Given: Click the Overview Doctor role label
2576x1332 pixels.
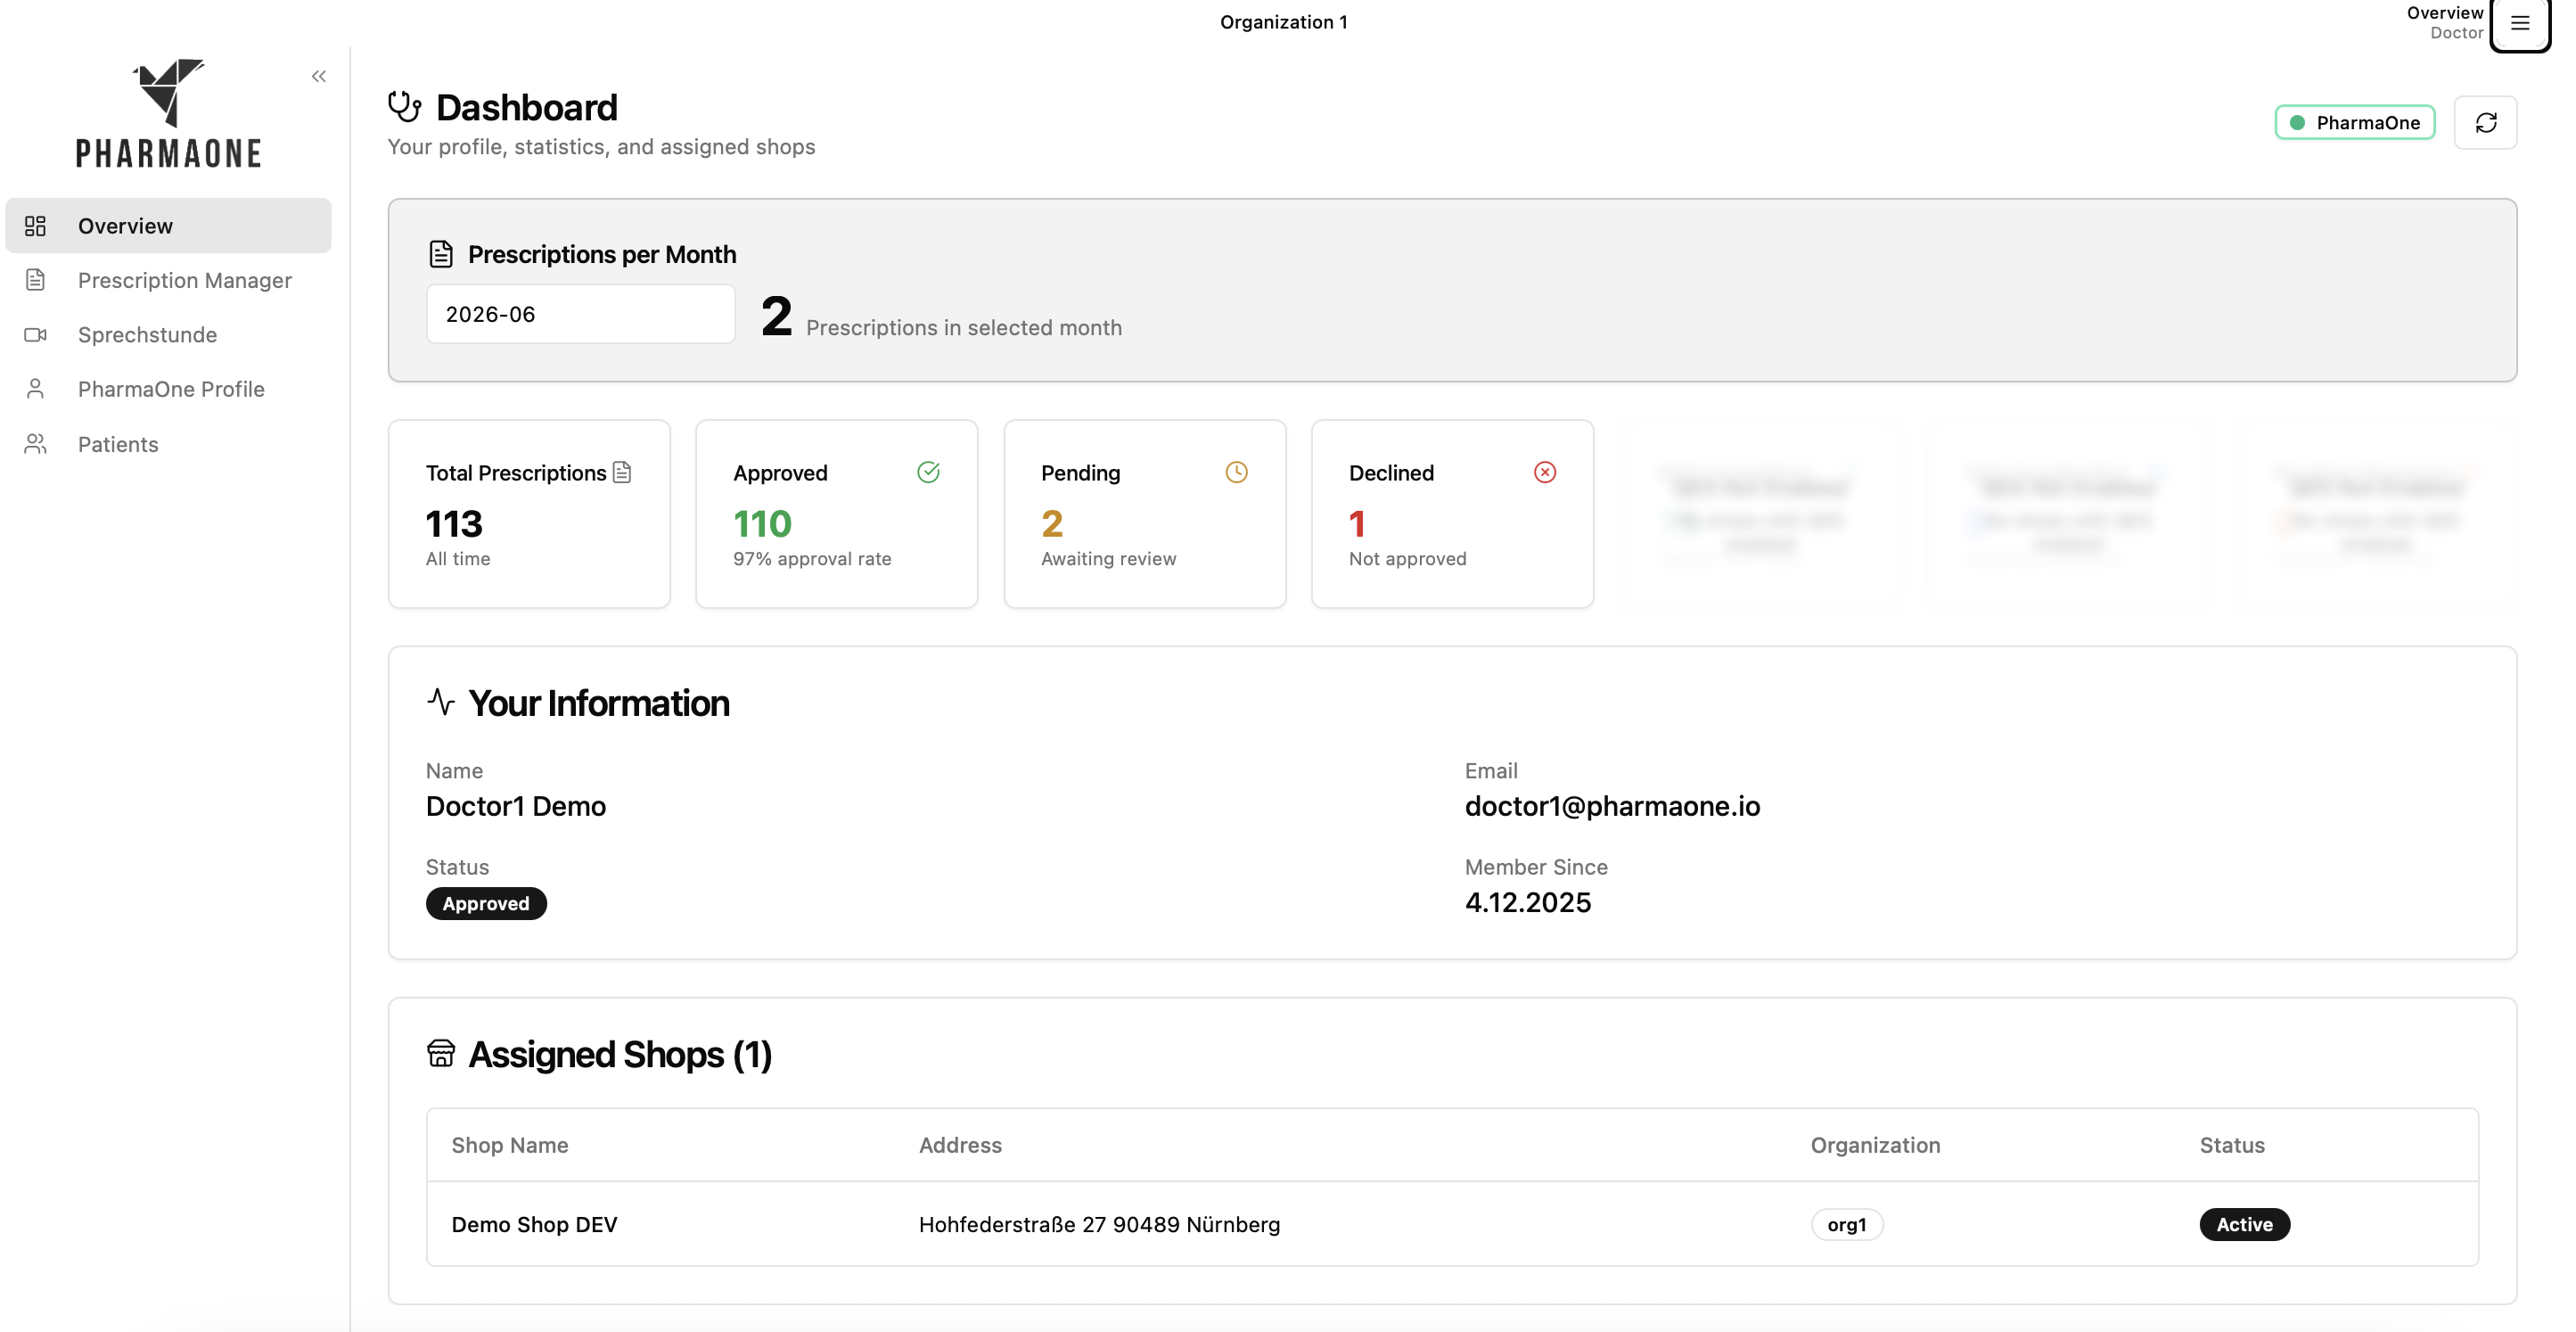Looking at the screenshot, I should (2445, 22).
